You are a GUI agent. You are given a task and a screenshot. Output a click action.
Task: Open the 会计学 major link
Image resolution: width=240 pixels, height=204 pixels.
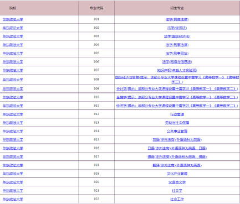coord(177,88)
